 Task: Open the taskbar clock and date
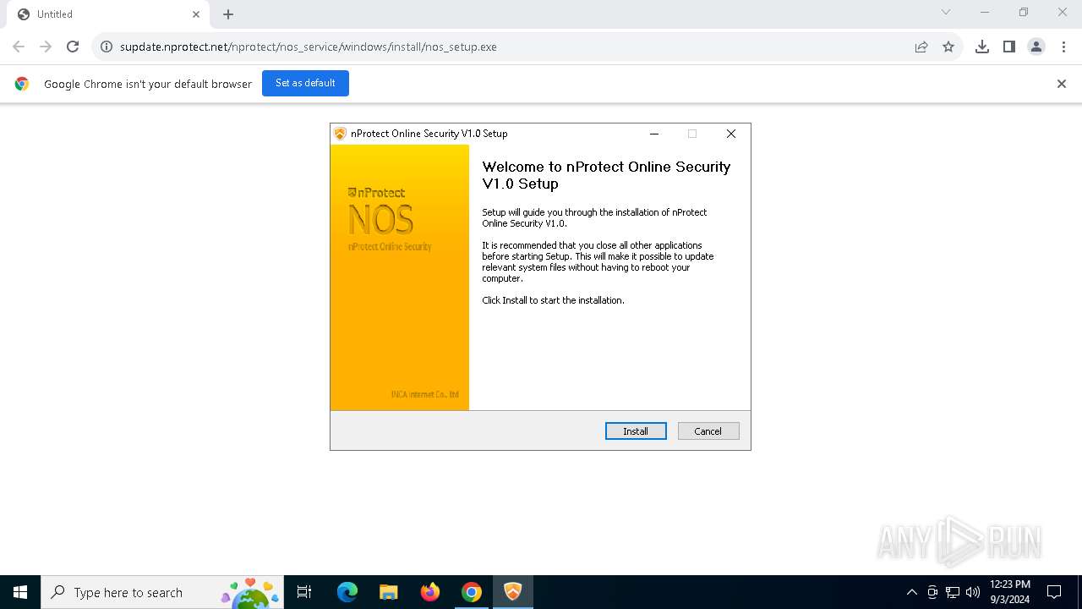(x=1009, y=592)
